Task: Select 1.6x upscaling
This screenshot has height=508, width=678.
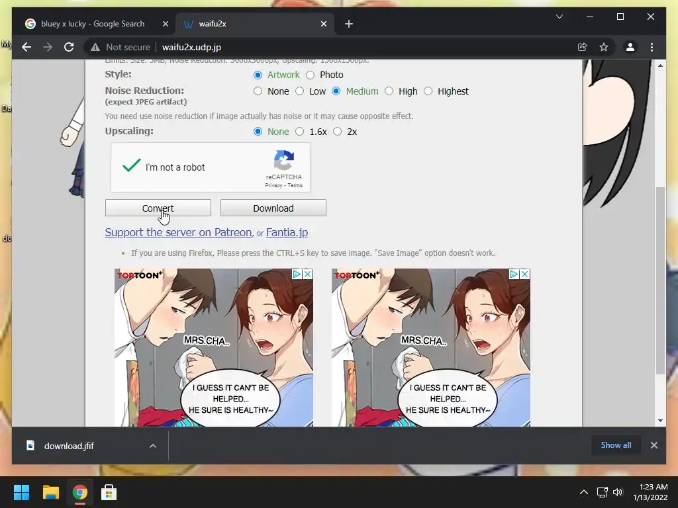Action: click(x=300, y=132)
